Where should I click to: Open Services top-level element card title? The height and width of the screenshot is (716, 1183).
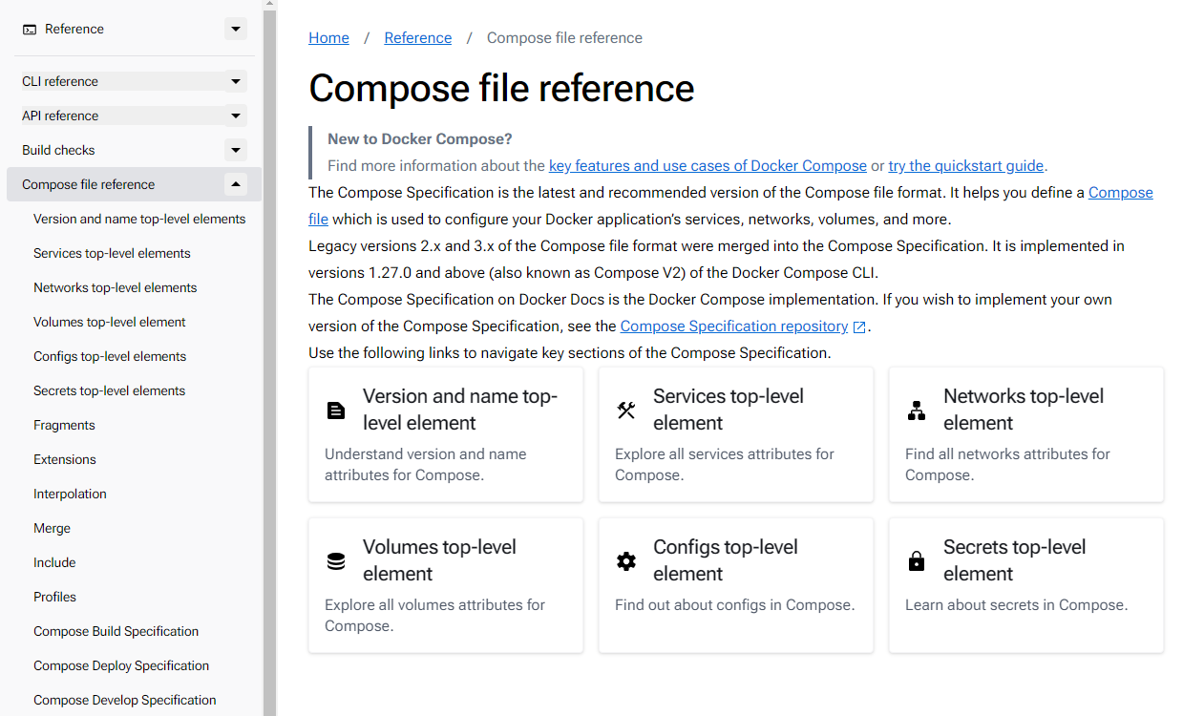[x=729, y=410]
